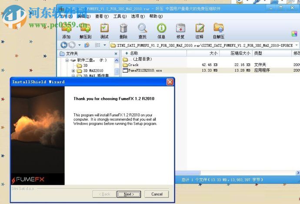The height and width of the screenshot is (204, 300).
Task: Click the 自解压 (Self-extract) folder icon
Action: (x=219, y=28)
